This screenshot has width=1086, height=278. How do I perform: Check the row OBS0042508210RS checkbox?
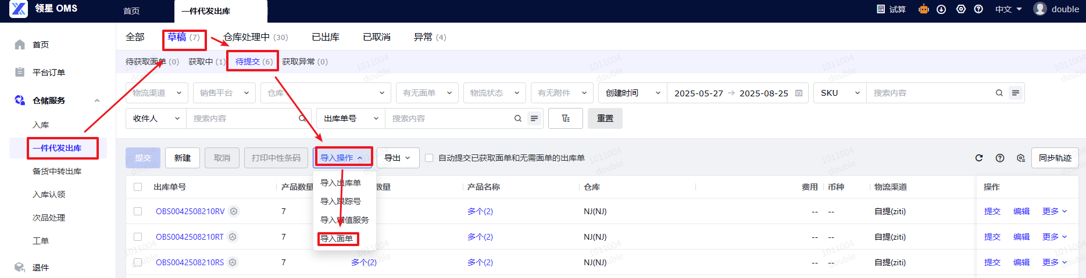point(138,262)
